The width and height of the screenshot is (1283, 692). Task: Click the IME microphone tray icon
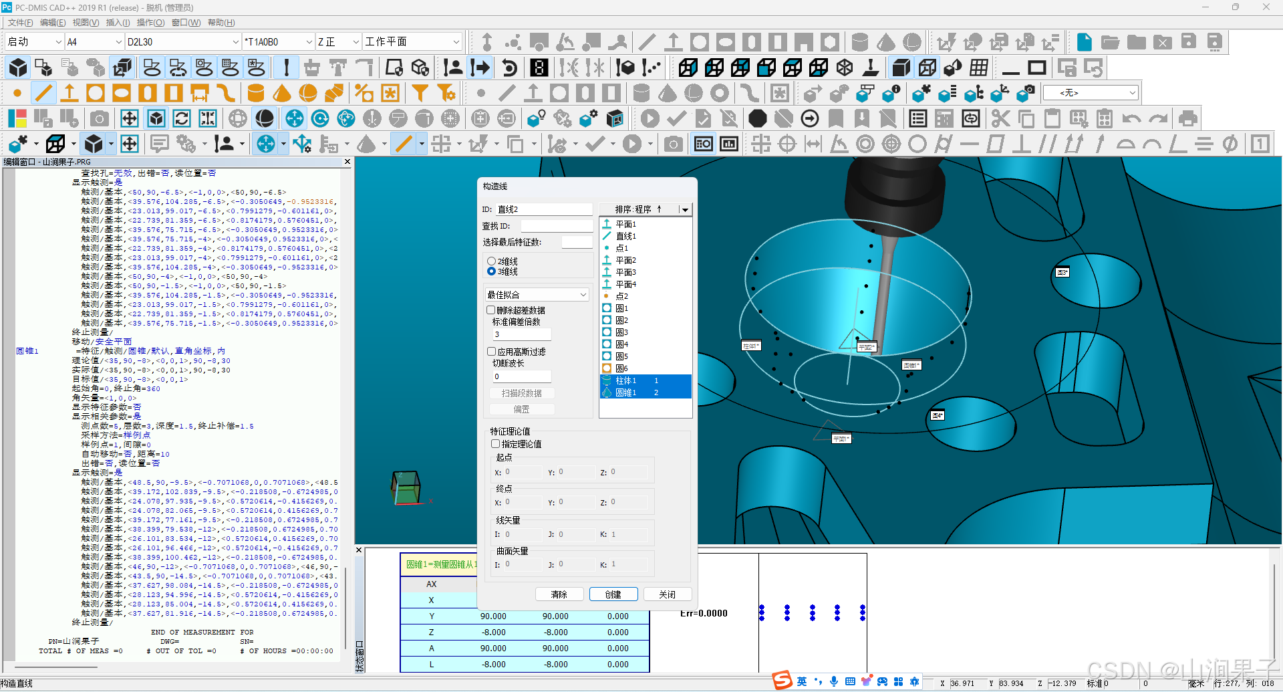pyautogui.click(x=834, y=681)
